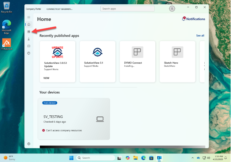Click the Your devices heading
The height and width of the screenshot is (162, 231).
point(49,92)
